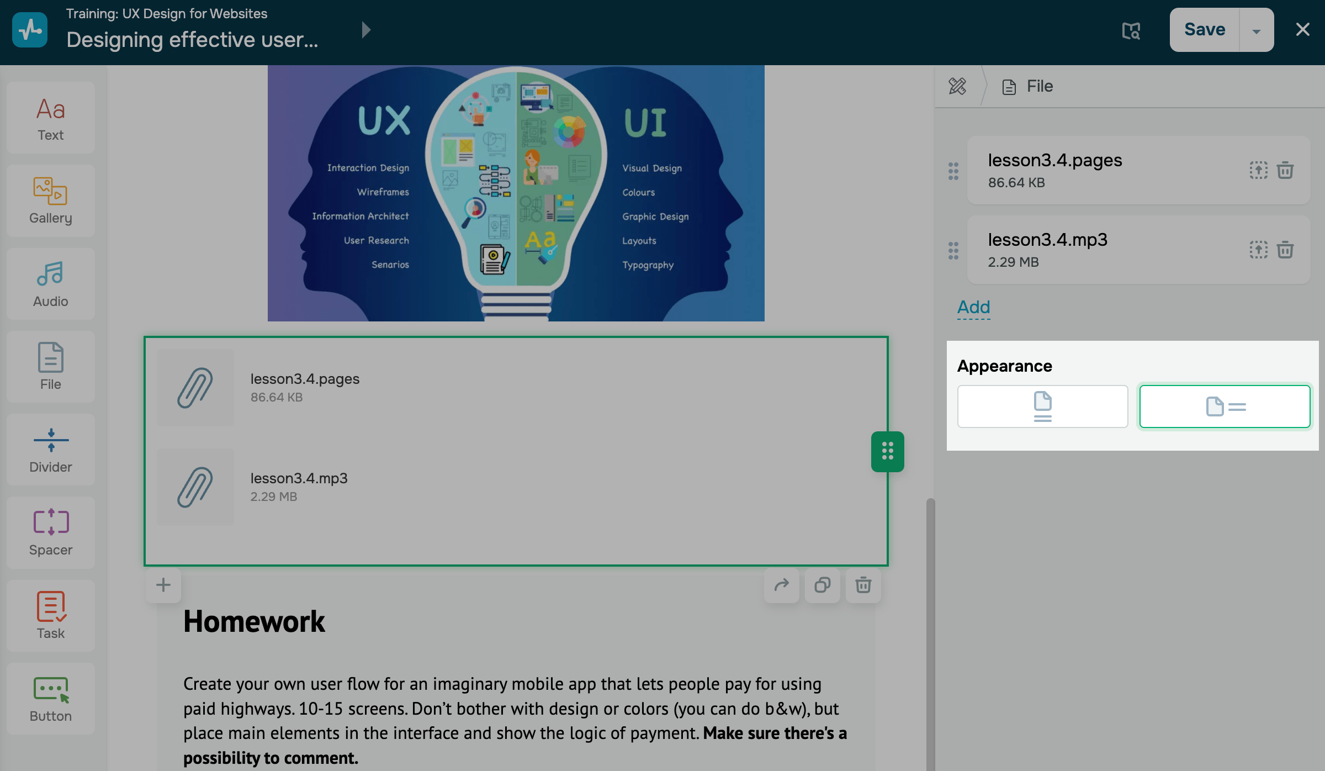The height and width of the screenshot is (771, 1325).
Task: Select horizontal file row appearance
Action: [1225, 406]
